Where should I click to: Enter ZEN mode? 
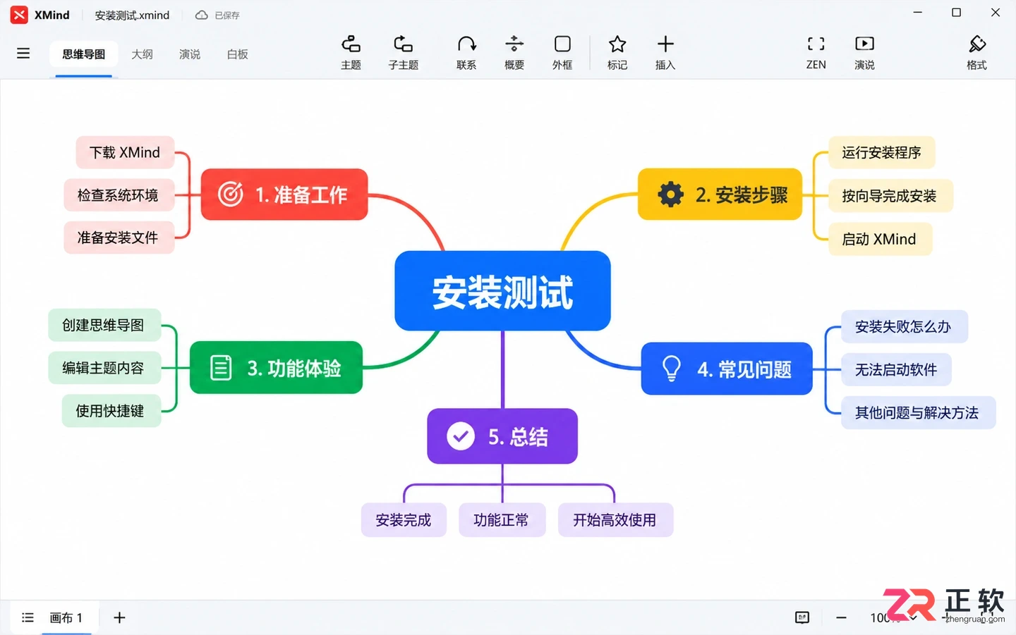[x=816, y=53]
